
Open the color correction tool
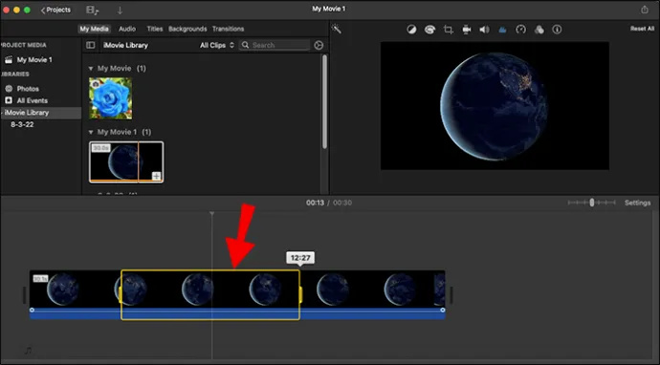[x=429, y=30]
